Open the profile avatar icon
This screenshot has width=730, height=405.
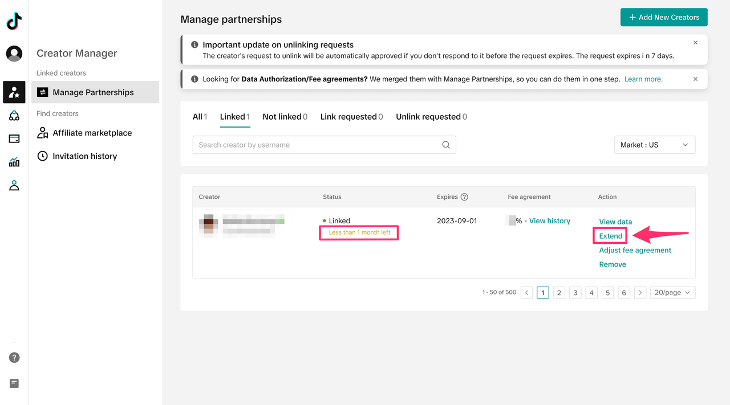[x=14, y=54]
